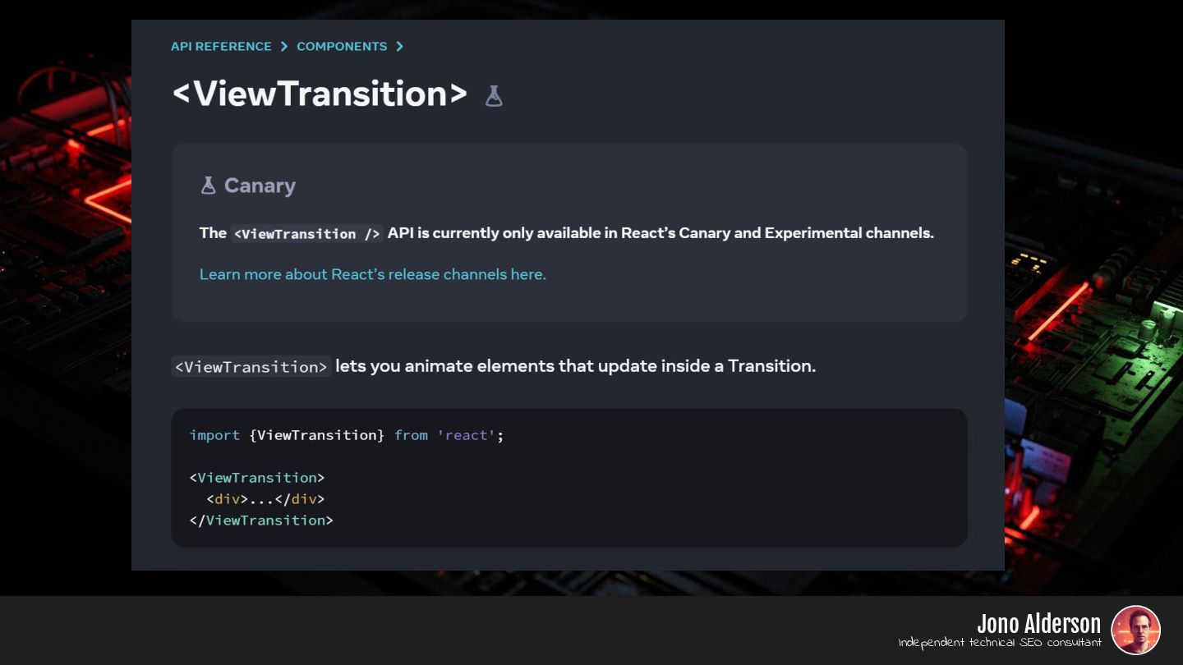Click the Jono Alderson avatar photo

[x=1135, y=630]
